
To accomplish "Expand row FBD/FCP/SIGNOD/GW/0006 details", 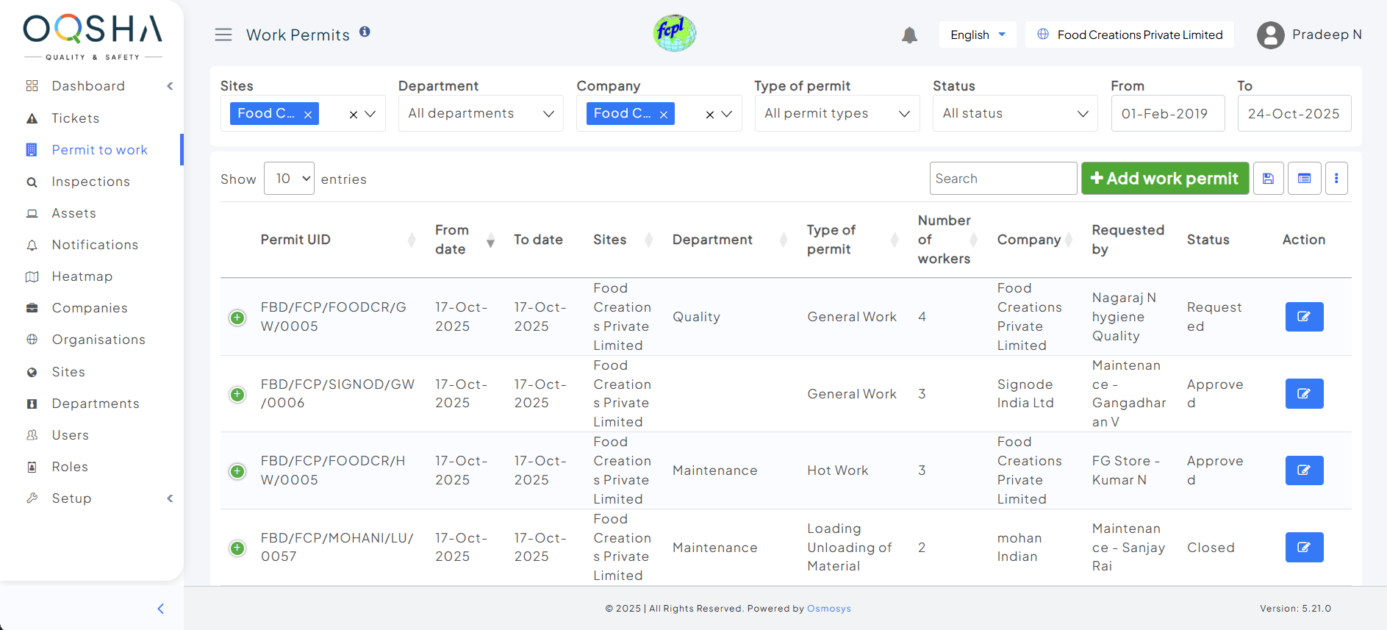I will 237,395.
